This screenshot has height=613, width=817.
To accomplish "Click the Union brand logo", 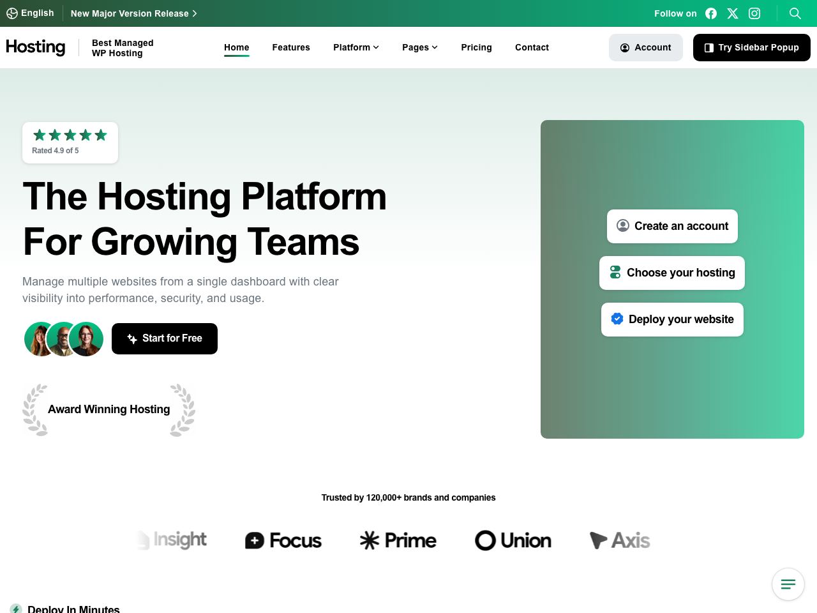I will point(513,540).
